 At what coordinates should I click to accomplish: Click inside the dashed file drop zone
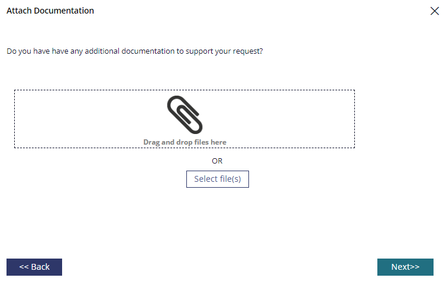pos(185,119)
